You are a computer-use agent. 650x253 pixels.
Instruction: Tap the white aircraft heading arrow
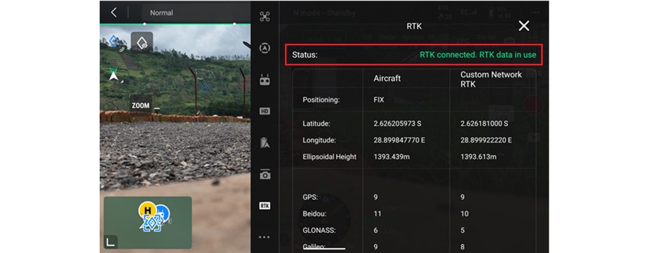pos(113,76)
